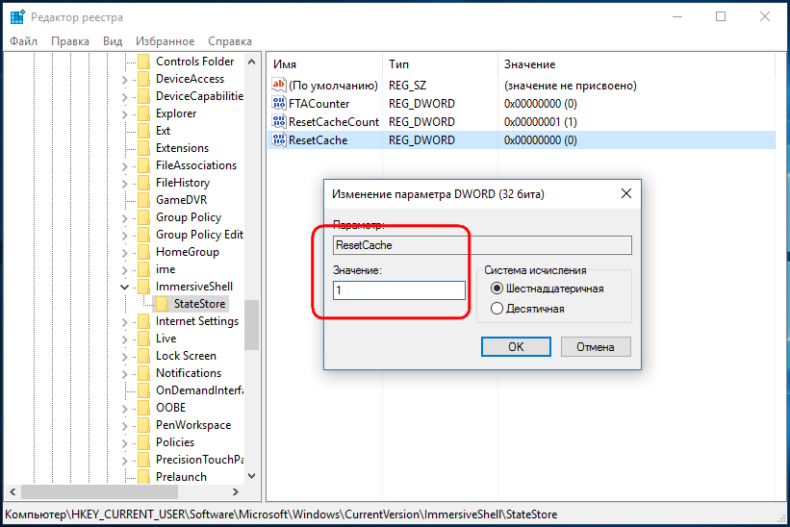Click the (По умолчанию) string value icon
Viewport: 790px width, 527px height.
click(279, 85)
